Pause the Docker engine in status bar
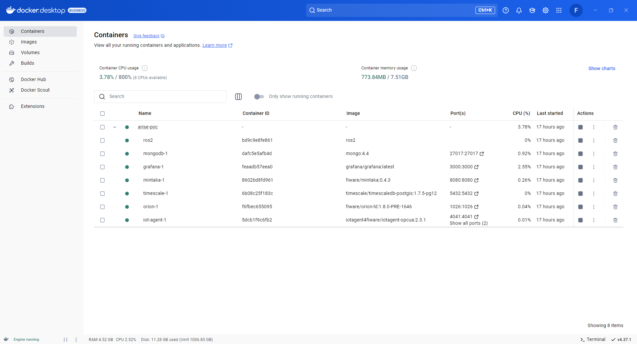This screenshot has height=344, width=637. (x=65, y=340)
